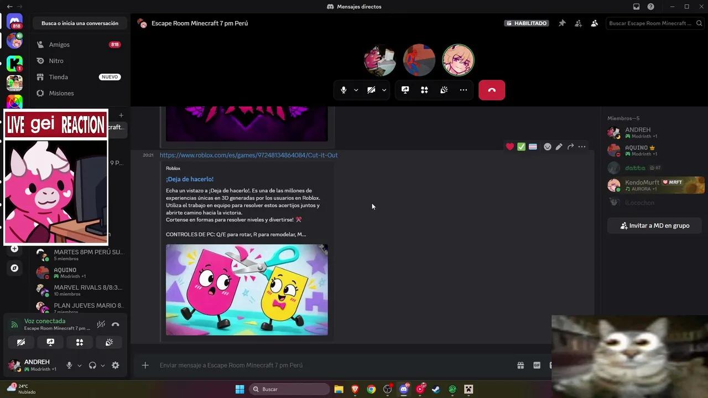React with the green checkmark emoji
The height and width of the screenshot is (398, 708).
pyautogui.click(x=521, y=146)
